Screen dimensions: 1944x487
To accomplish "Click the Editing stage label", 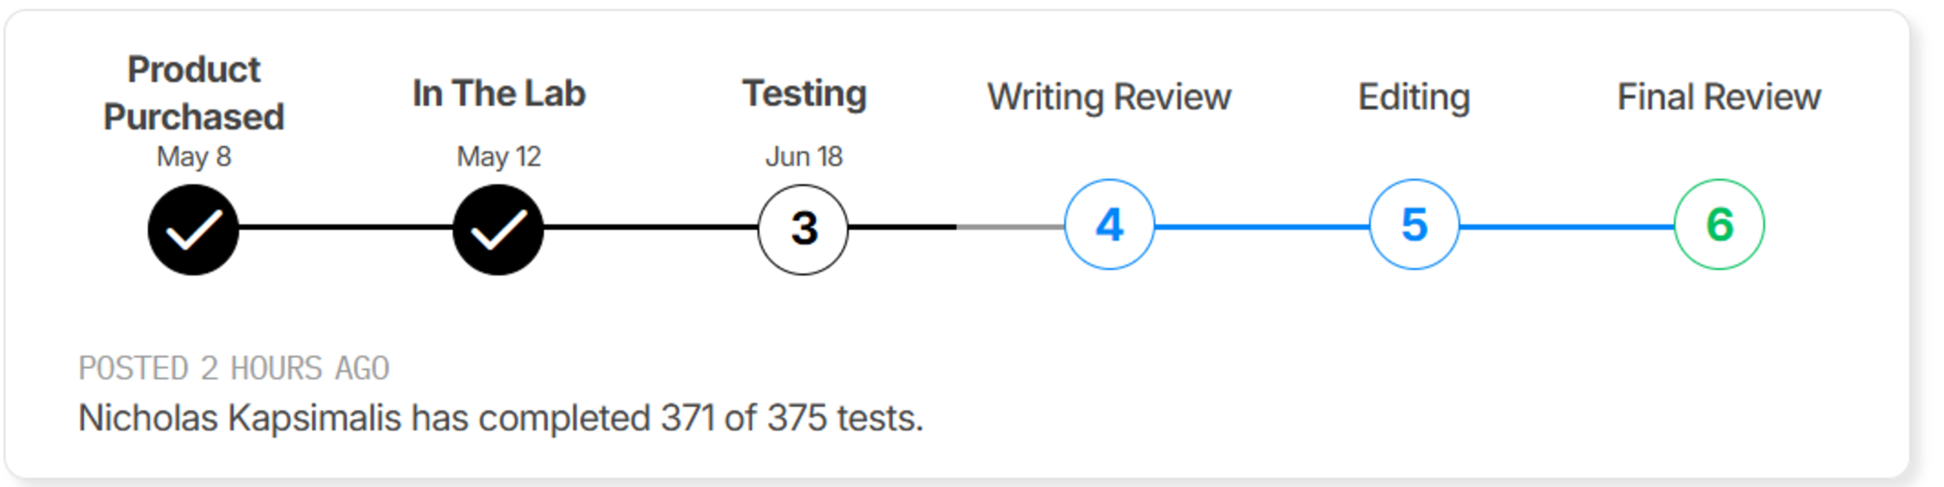I will [x=1413, y=97].
